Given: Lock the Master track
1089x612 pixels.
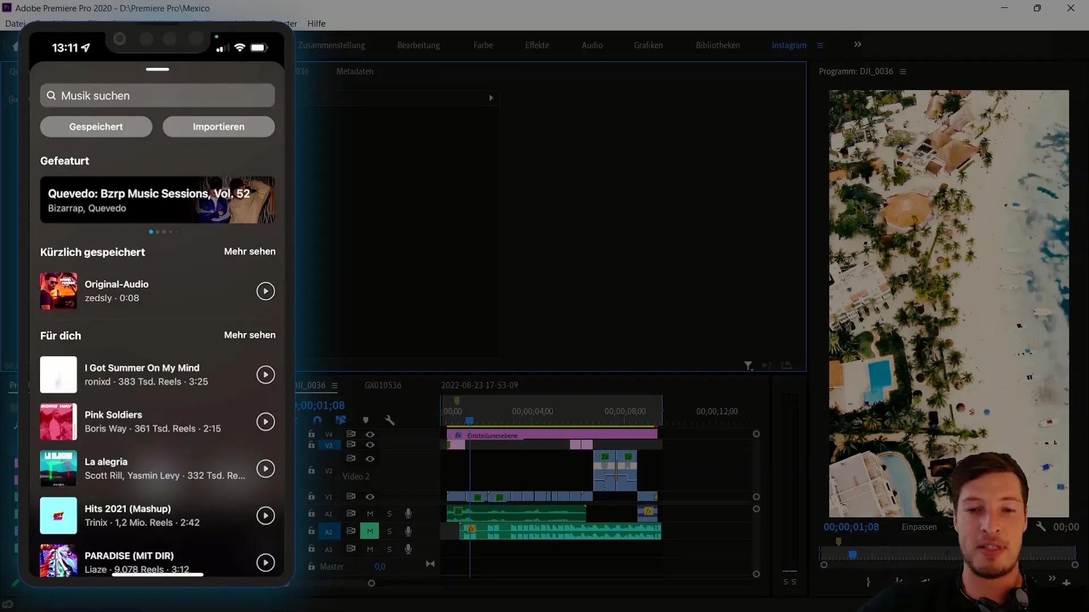Looking at the screenshot, I should pos(311,567).
